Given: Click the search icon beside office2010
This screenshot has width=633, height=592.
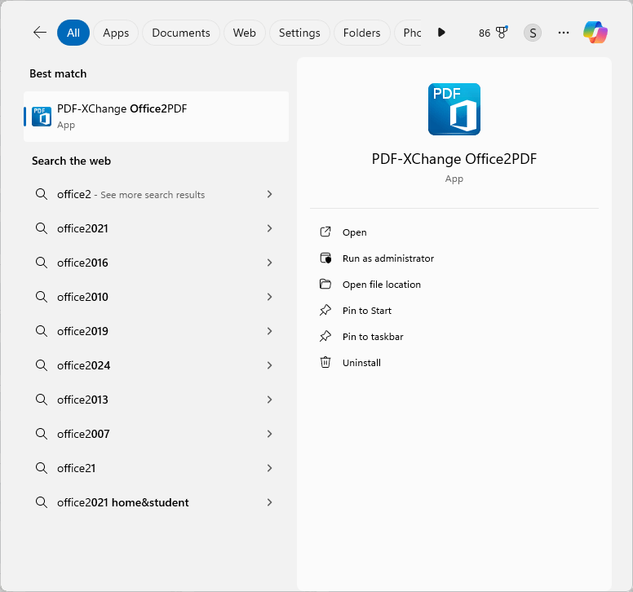Looking at the screenshot, I should (41, 297).
